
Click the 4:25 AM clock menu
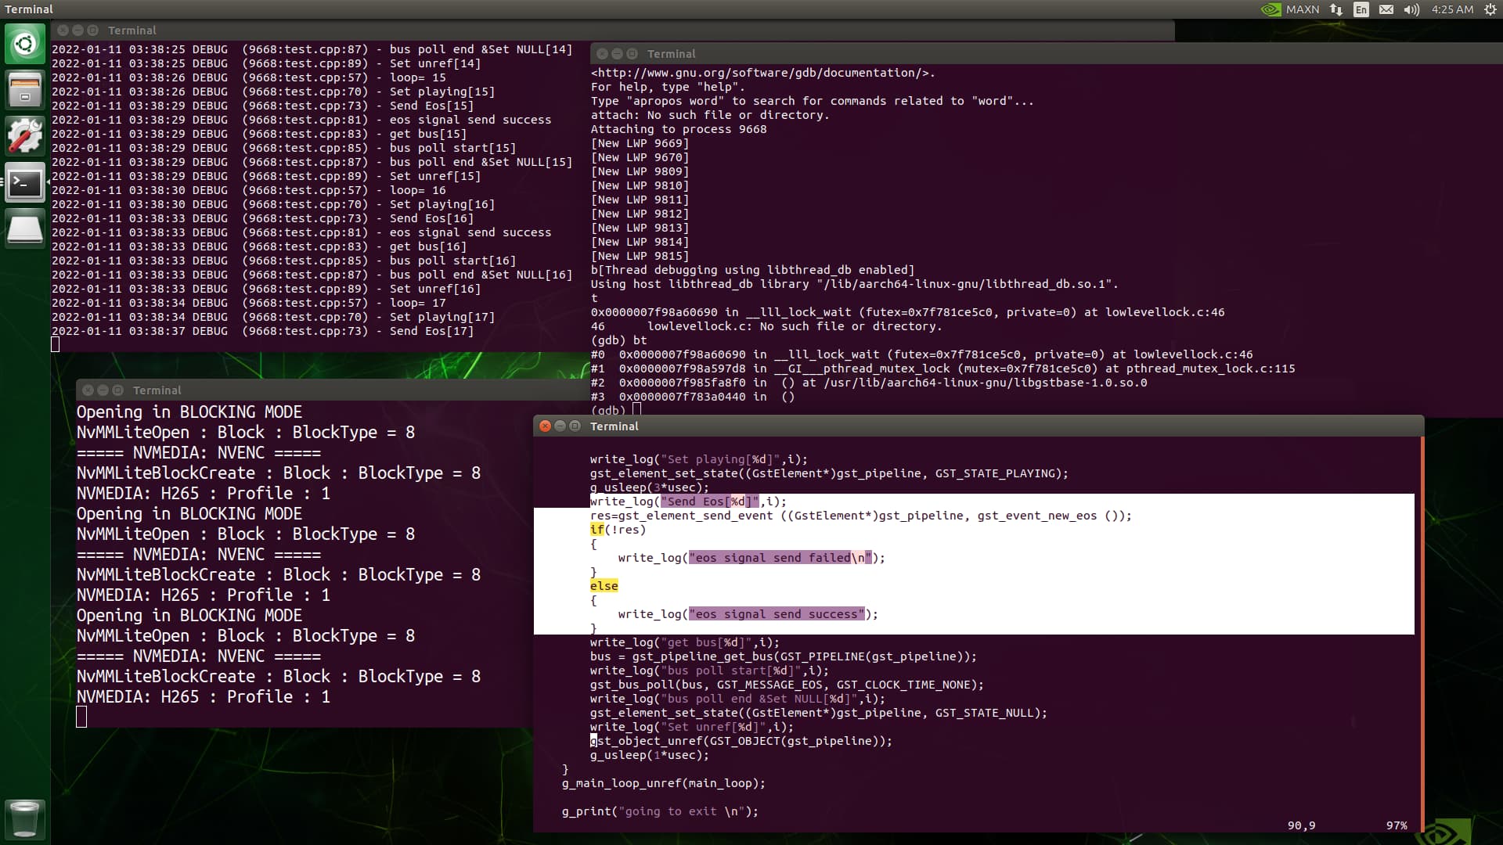(x=1452, y=9)
